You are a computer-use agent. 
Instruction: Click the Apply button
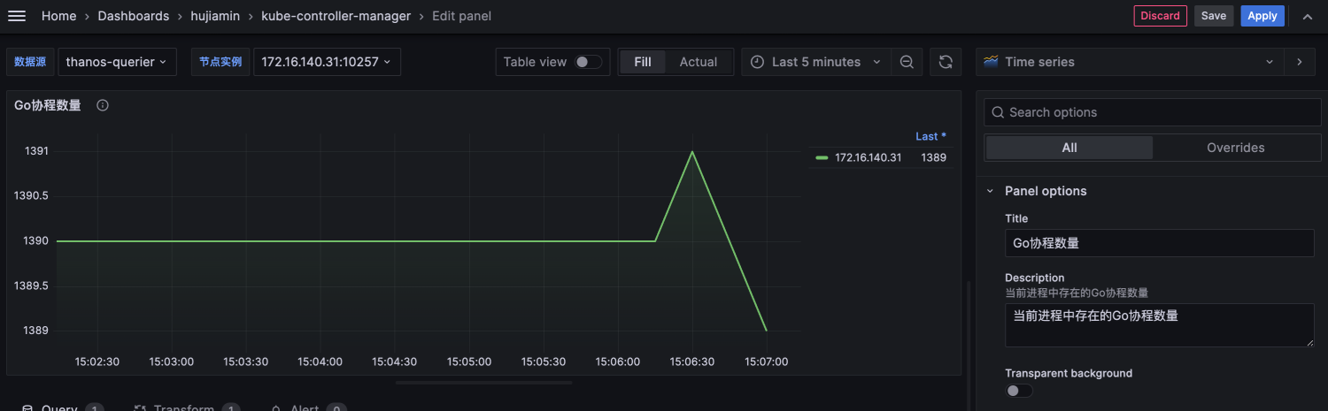click(1262, 16)
